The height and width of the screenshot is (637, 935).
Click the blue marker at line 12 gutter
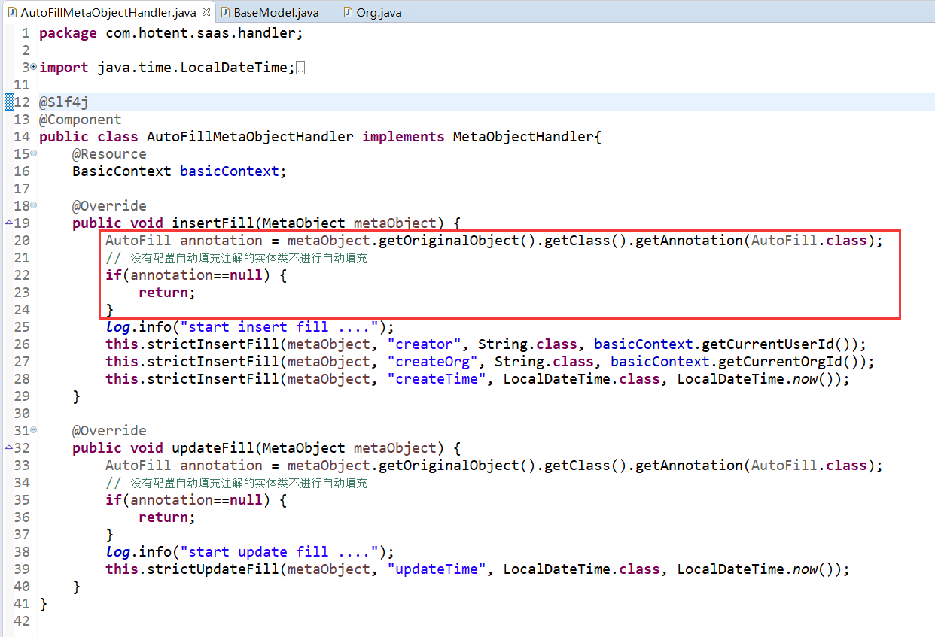point(8,102)
